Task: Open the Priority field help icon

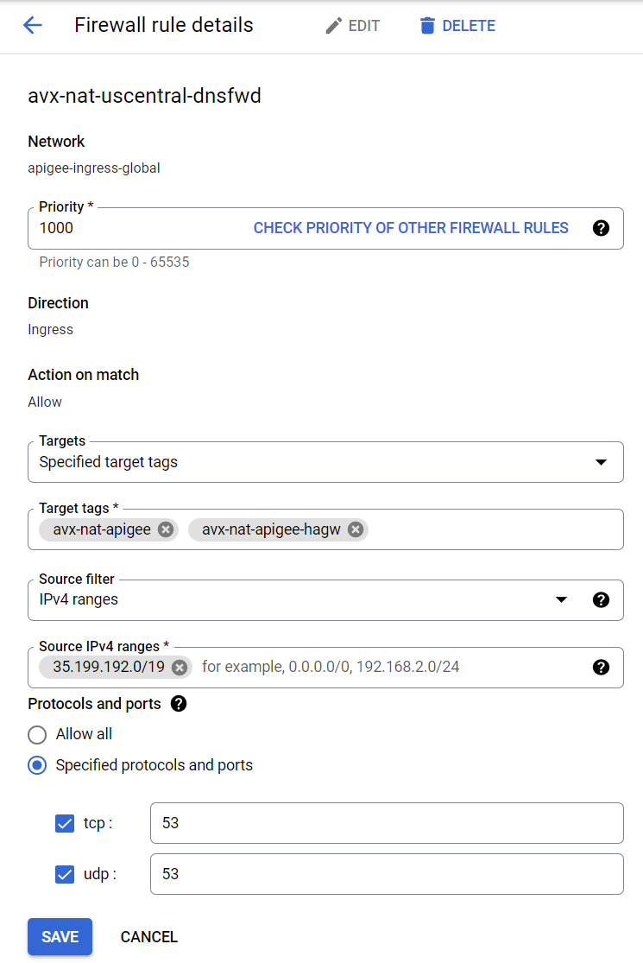Action: click(x=602, y=229)
